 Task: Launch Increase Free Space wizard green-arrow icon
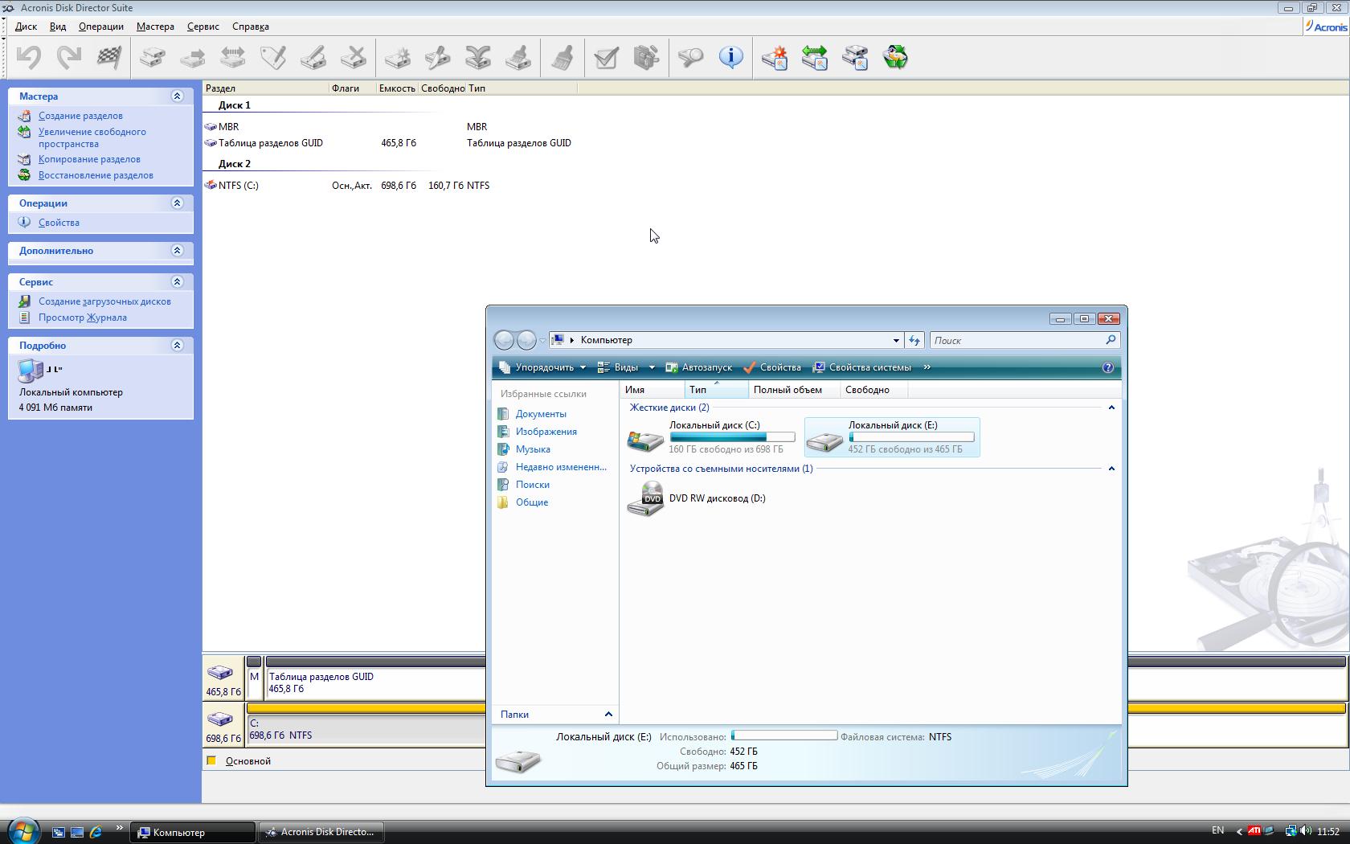tap(815, 57)
